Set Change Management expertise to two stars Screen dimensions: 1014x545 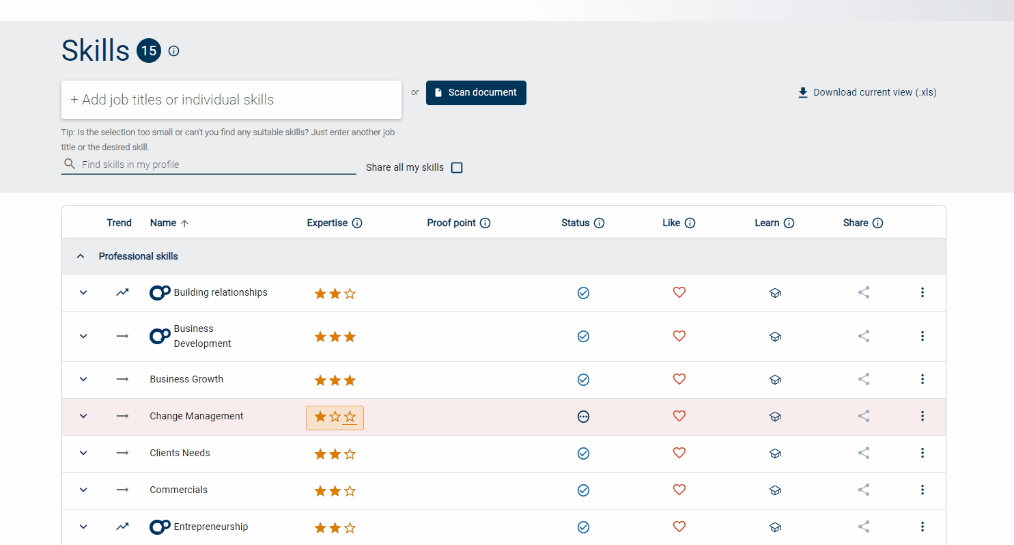tap(335, 417)
